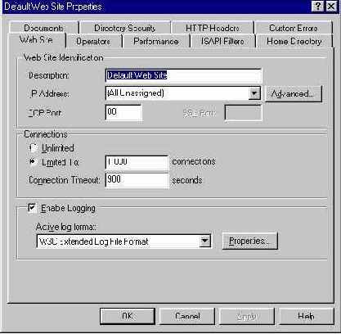Switch to the Home Directory tab
The width and height of the screenshot is (341, 334).
click(294, 41)
